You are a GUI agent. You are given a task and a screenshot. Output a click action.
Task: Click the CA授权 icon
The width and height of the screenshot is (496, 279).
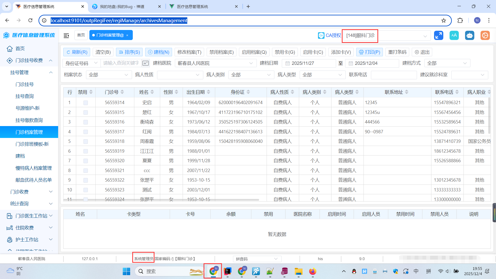(x=321, y=35)
